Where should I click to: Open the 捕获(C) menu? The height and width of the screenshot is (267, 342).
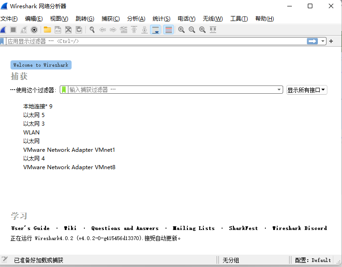pyautogui.click(x=111, y=19)
